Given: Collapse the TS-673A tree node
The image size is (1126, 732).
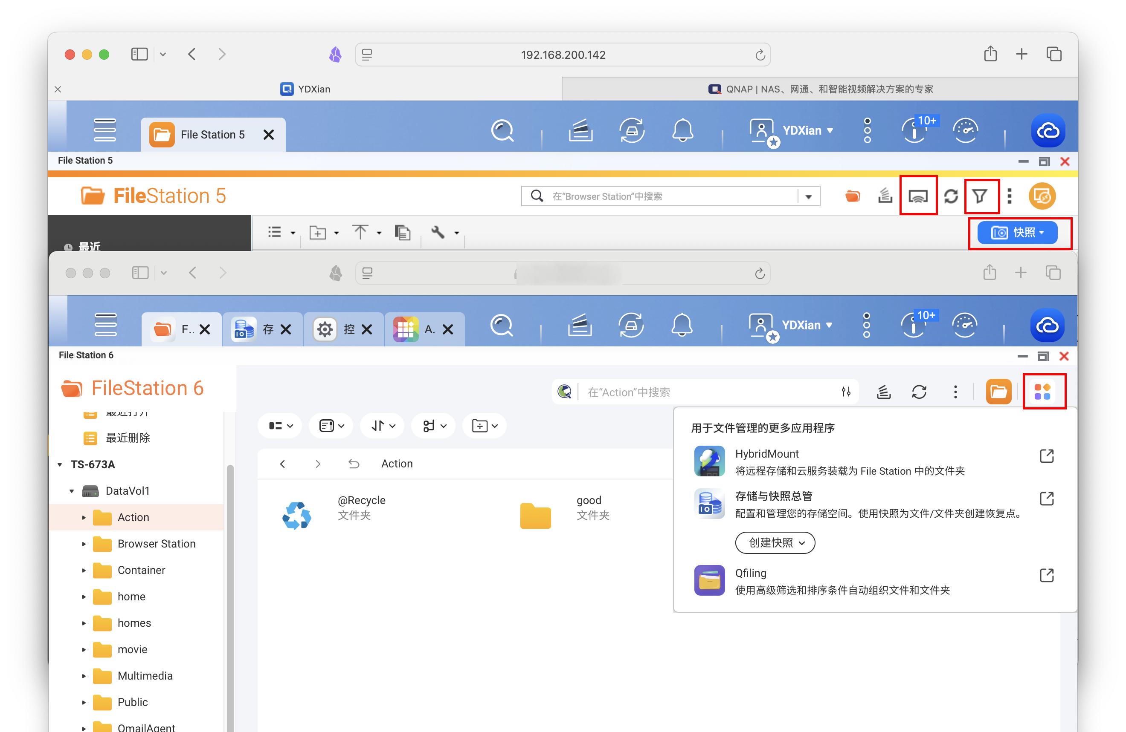Looking at the screenshot, I should click(x=60, y=464).
